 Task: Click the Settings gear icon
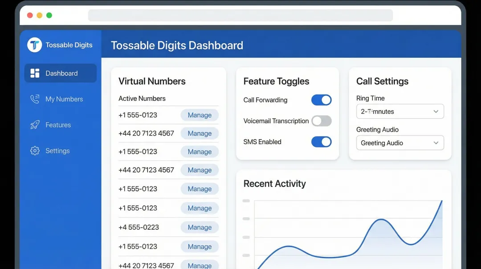[x=35, y=151]
